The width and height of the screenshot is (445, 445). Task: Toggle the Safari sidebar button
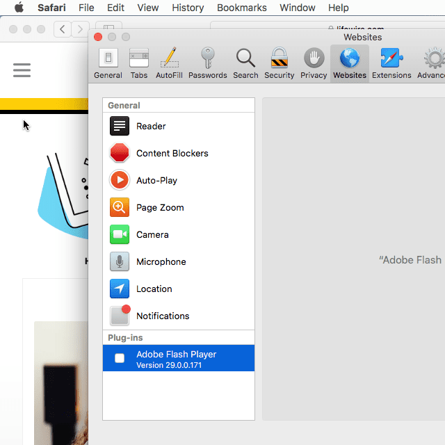(x=108, y=26)
